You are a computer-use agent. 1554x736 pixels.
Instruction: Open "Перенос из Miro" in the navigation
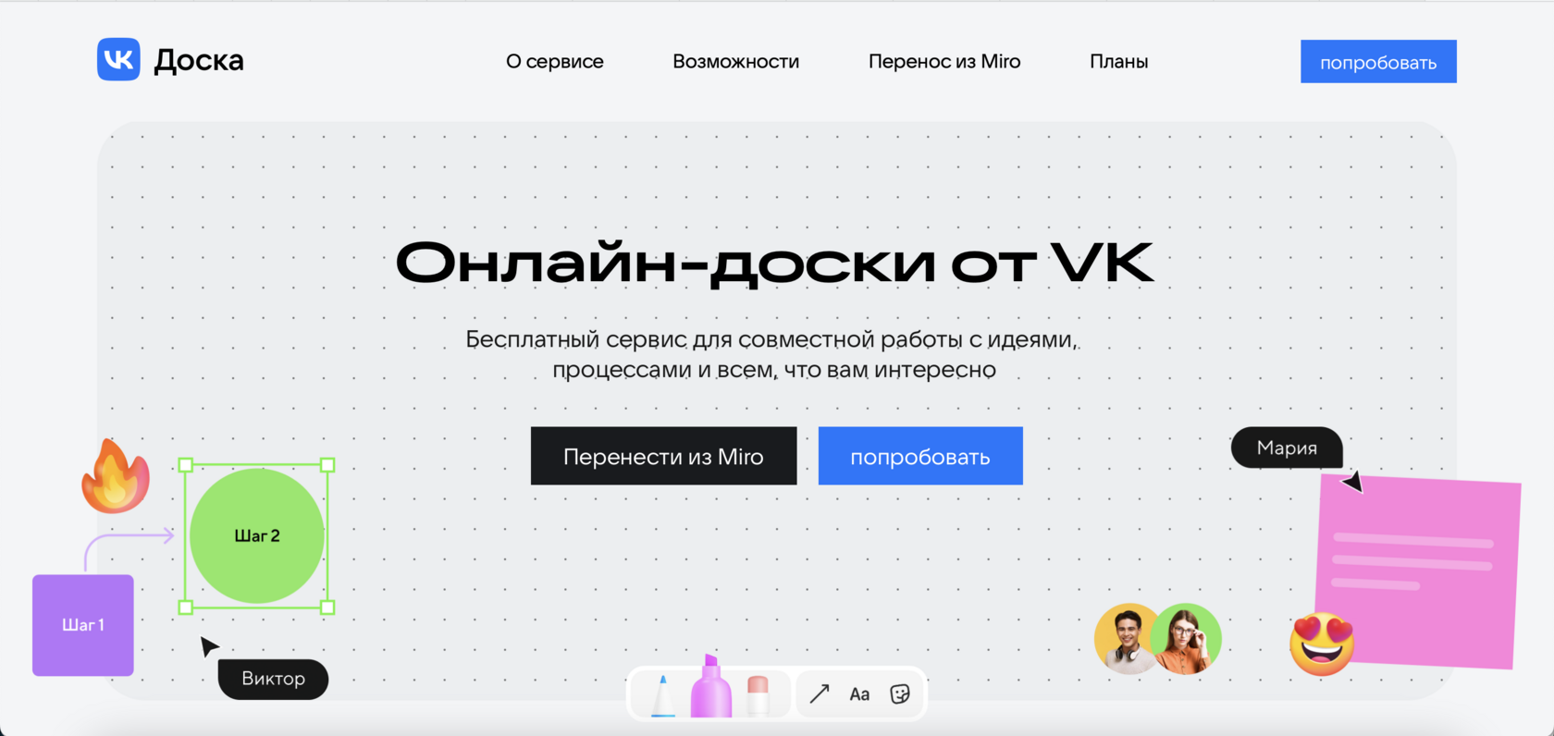(944, 61)
